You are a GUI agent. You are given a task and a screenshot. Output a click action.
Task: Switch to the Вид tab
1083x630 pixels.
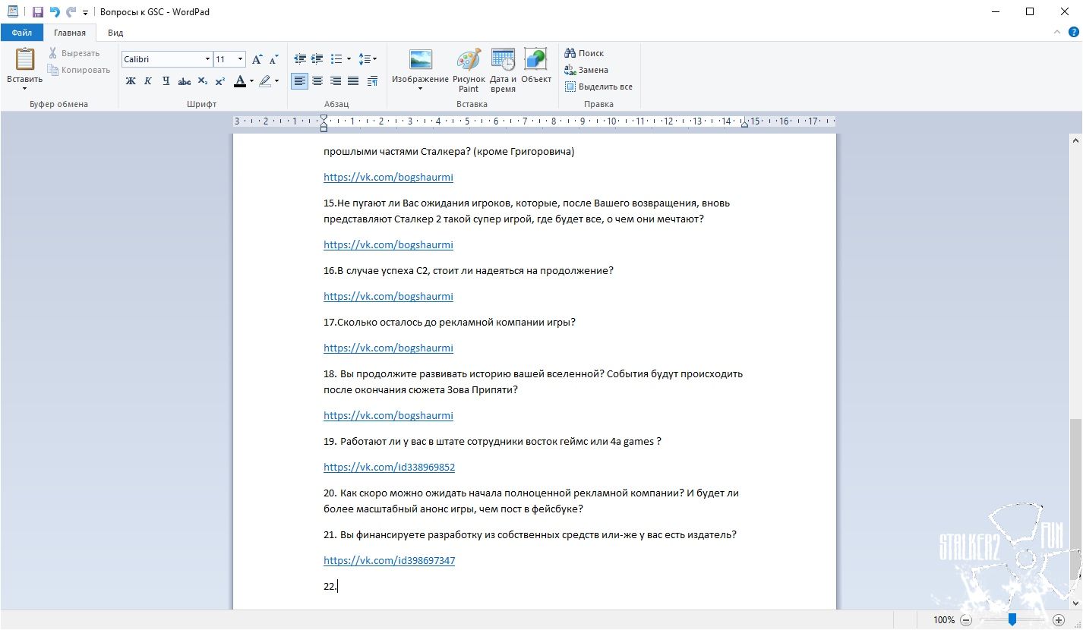[115, 33]
